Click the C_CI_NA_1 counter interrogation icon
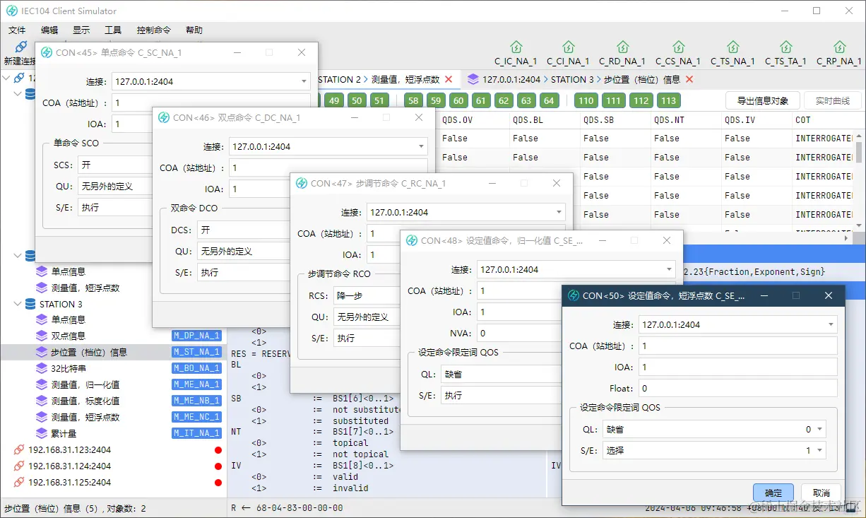Screen dimensions: 866x518 click(568, 47)
